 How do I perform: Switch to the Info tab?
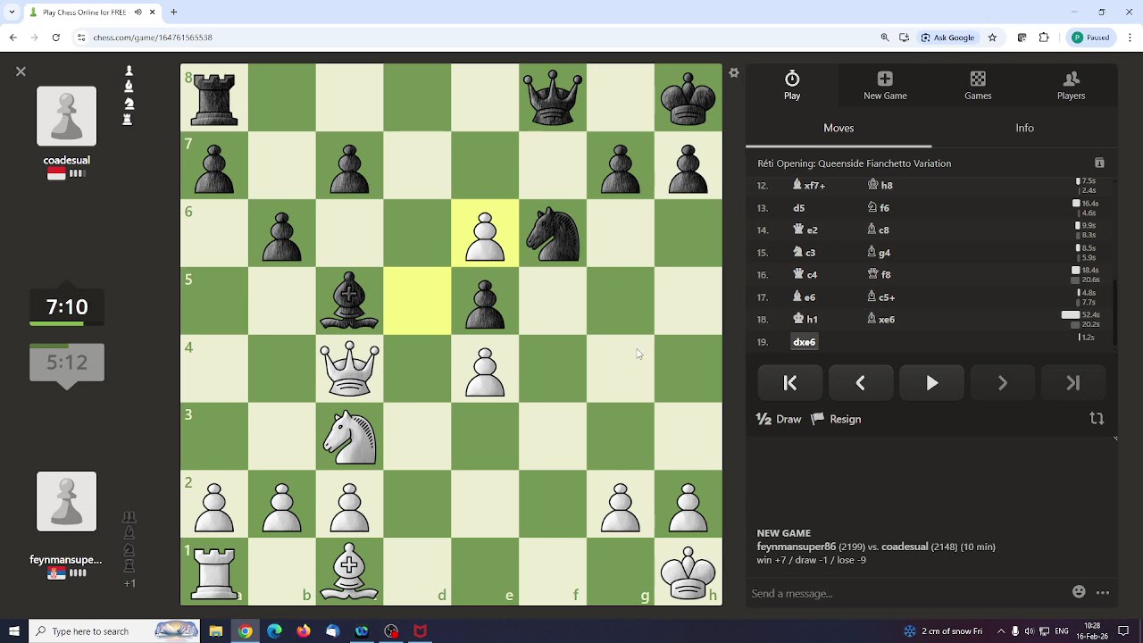point(1024,129)
